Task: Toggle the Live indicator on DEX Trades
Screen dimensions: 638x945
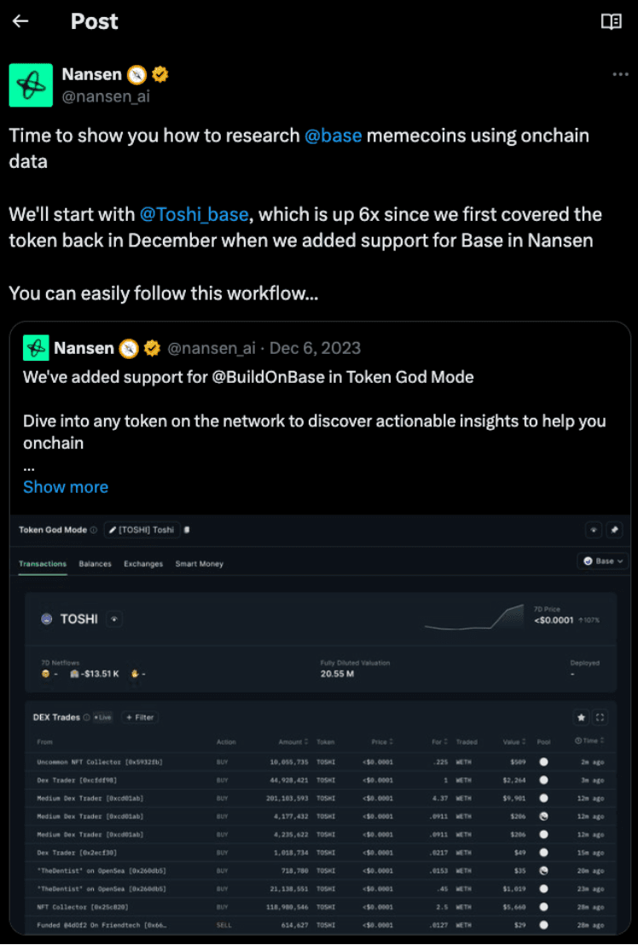Action: click(102, 717)
